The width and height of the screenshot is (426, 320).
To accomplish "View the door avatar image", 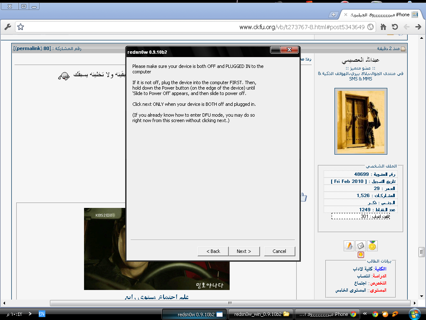I will point(361,121).
